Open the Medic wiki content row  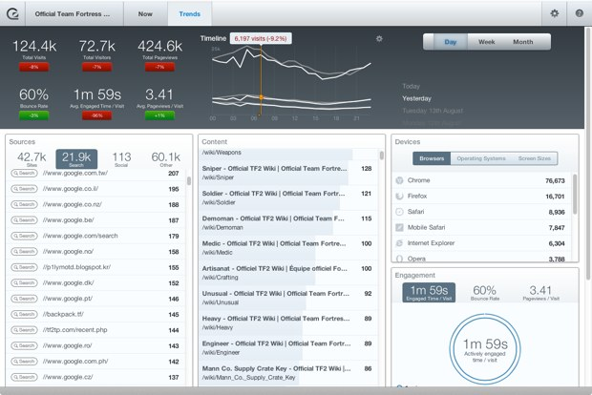point(288,248)
